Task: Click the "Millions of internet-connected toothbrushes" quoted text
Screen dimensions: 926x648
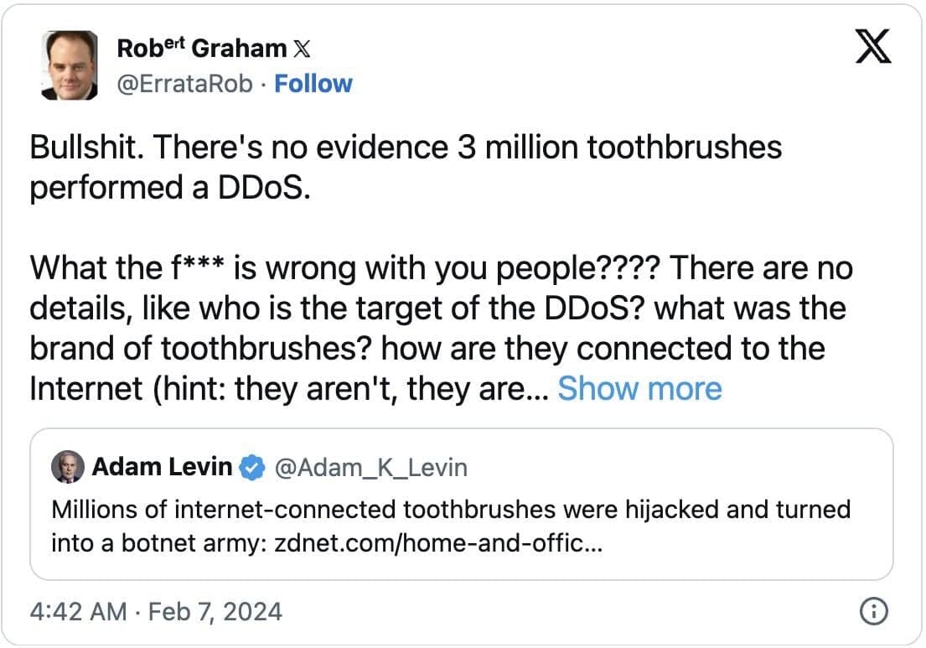Action: [450, 509]
